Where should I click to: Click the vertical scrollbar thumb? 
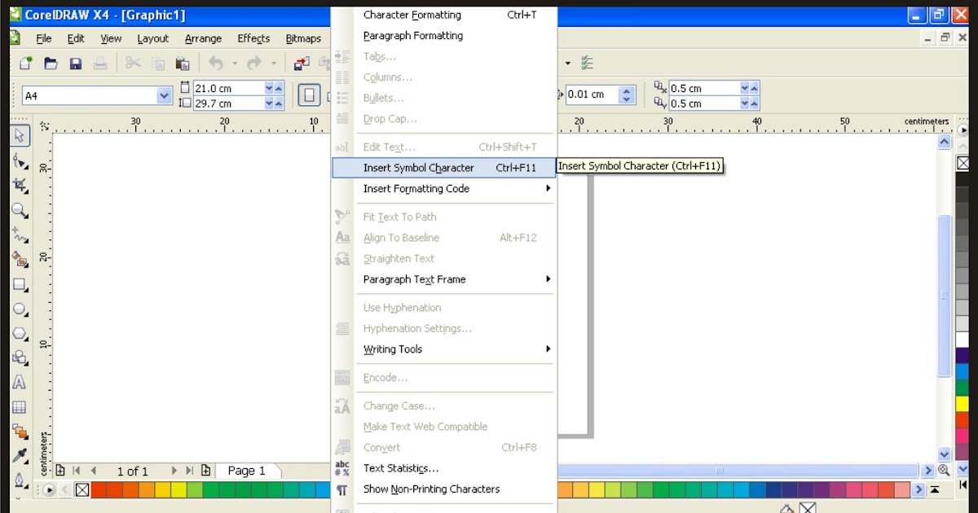(x=945, y=296)
